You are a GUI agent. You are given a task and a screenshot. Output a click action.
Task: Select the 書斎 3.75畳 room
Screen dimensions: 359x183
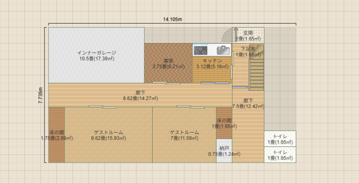pyautogui.click(x=168, y=63)
